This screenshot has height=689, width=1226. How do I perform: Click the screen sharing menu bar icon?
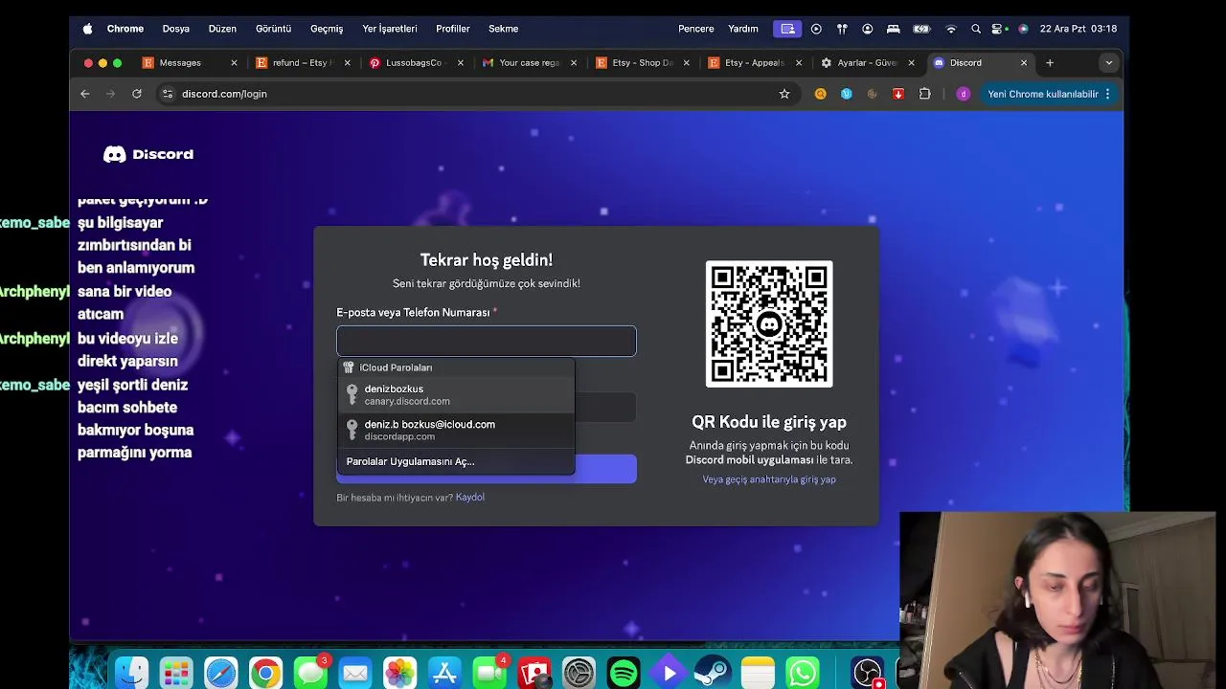(x=787, y=29)
